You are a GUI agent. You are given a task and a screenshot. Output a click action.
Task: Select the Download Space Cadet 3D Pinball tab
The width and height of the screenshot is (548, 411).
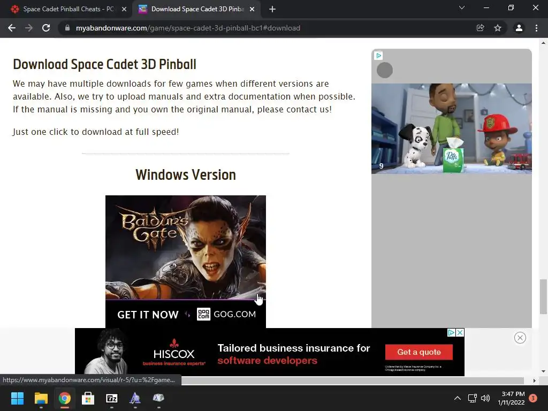point(197,9)
